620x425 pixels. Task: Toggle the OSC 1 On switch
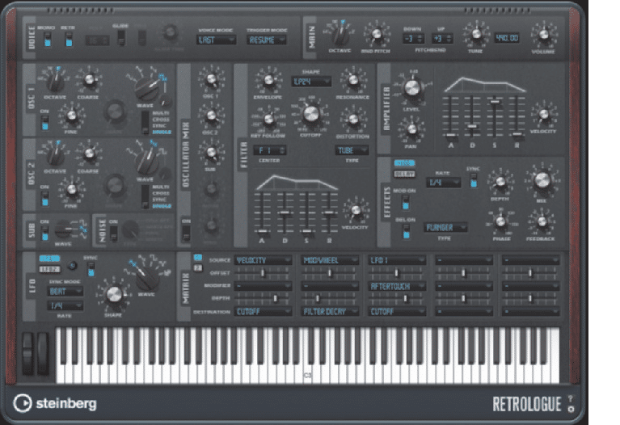click(44, 123)
